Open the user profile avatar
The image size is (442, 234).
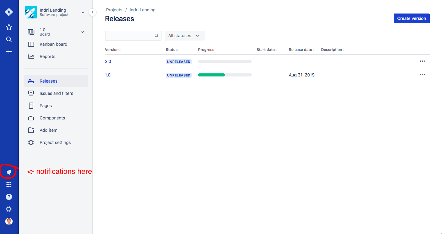click(9, 221)
